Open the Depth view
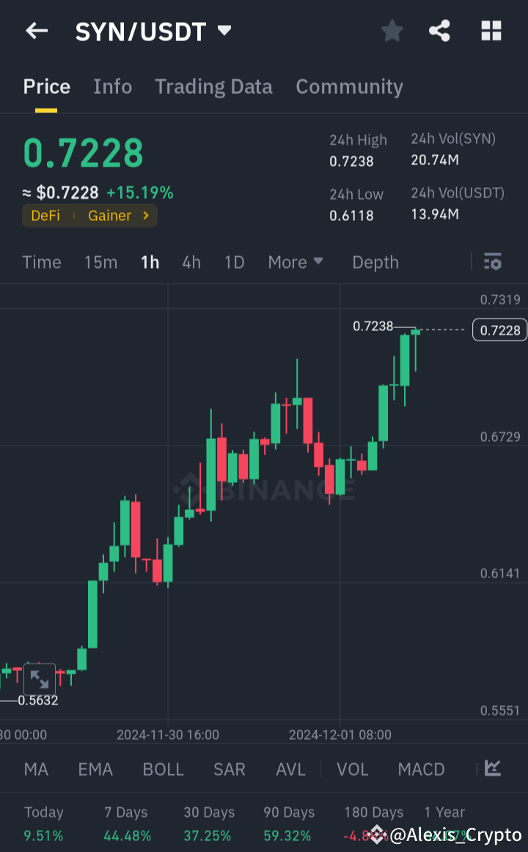 pyautogui.click(x=375, y=262)
